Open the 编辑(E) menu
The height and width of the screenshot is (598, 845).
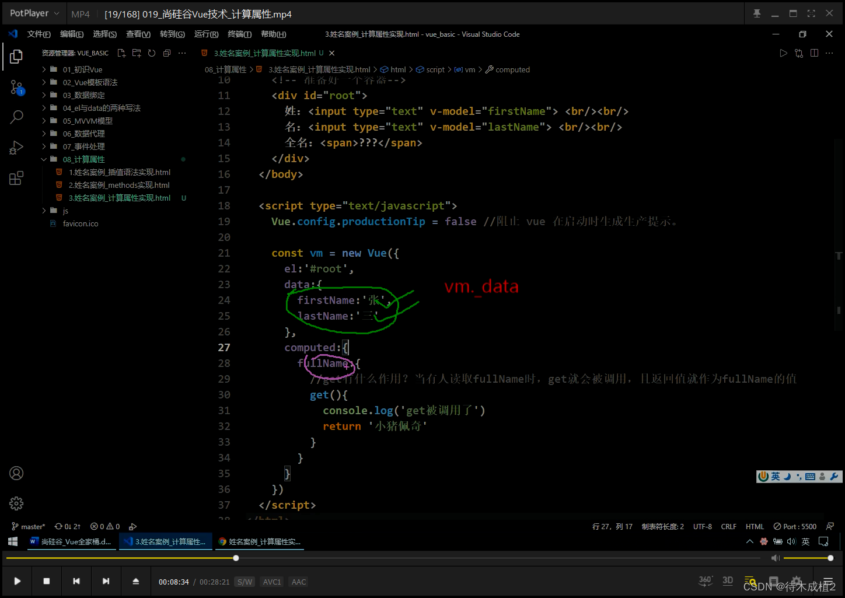pyautogui.click(x=72, y=34)
